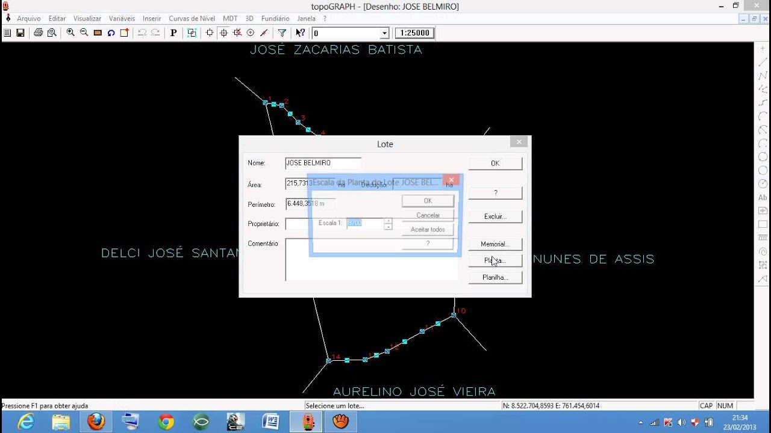Click the Filter funnel icon
Viewport: 771px width, 433px height.
[282, 33]
